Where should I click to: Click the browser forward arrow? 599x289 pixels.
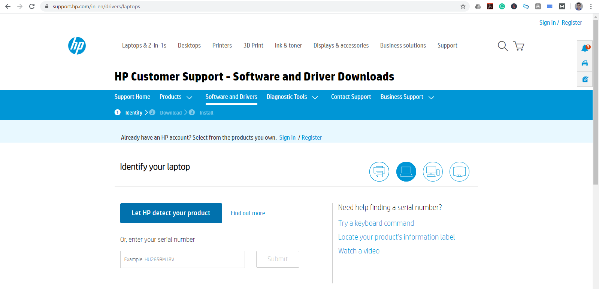[20, 6]
